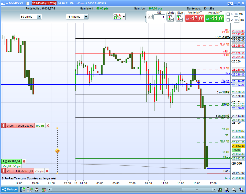The width and height of the screenshot is (246, 194).
Task: Click the +55,00 profit label
Action: (7, 166)
